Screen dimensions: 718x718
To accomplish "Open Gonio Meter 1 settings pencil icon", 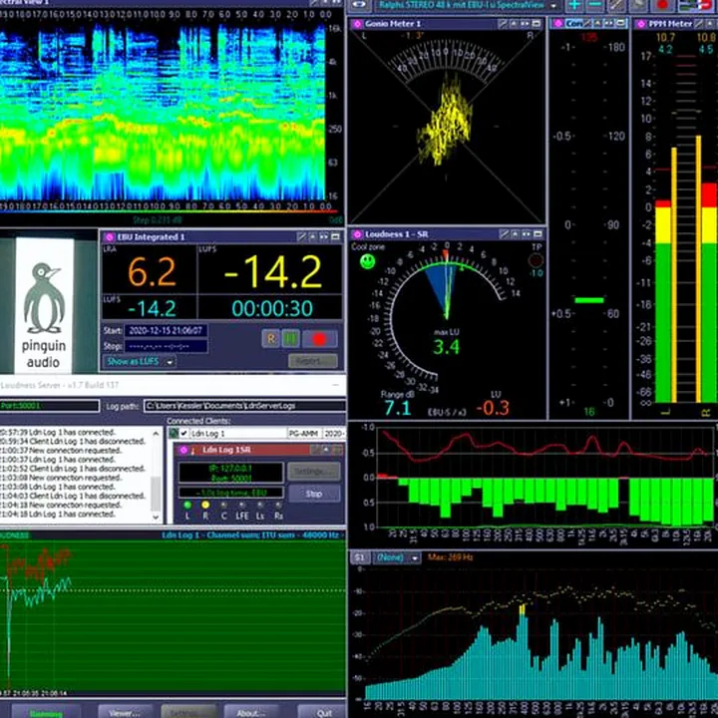I will tap(503, 23).
